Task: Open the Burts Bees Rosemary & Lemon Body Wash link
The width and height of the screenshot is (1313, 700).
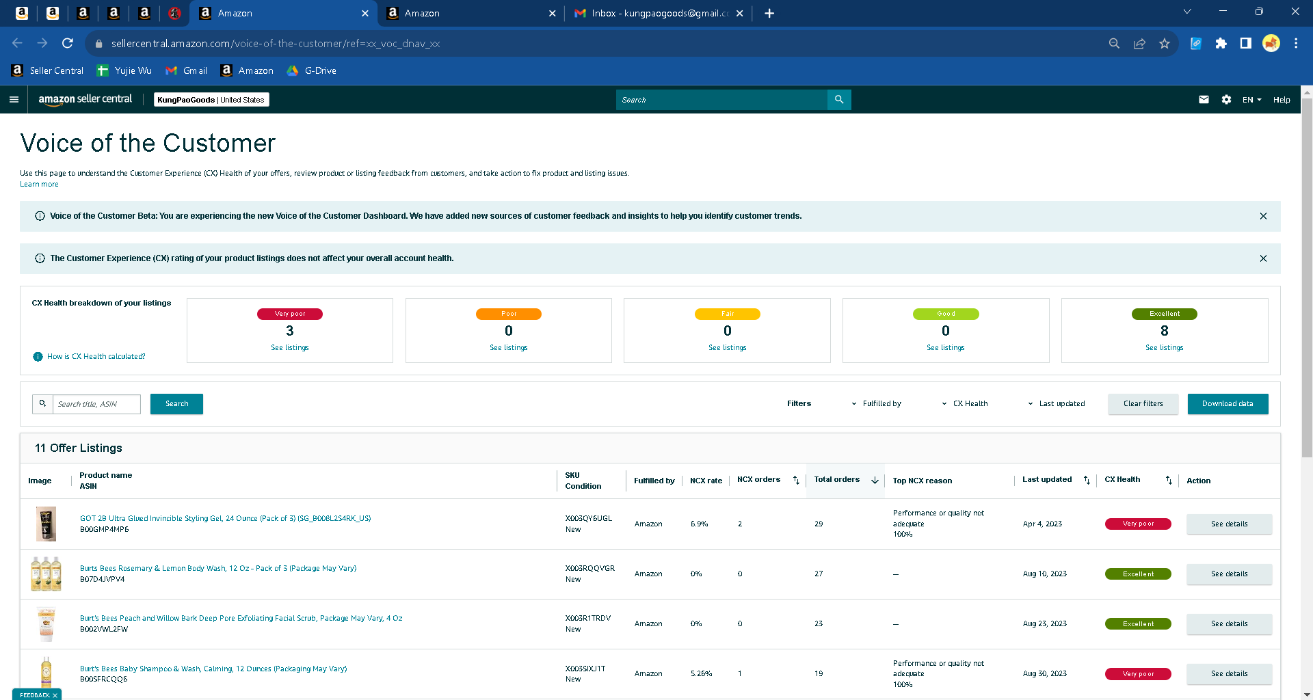Action: [x=218, y=569]
